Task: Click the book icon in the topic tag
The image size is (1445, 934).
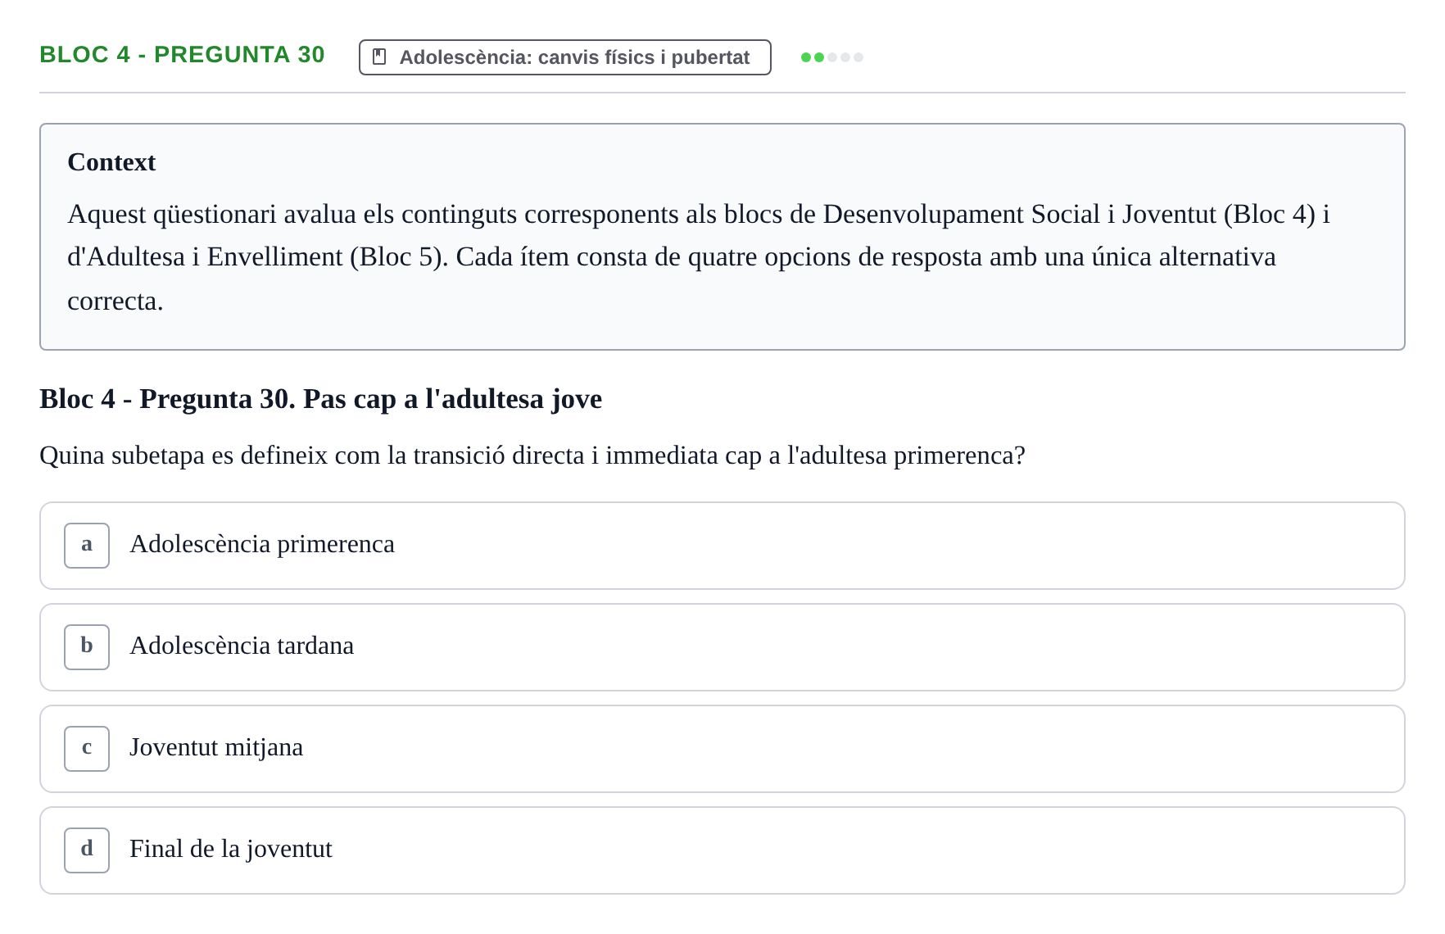Action: (x=379, y=57)
